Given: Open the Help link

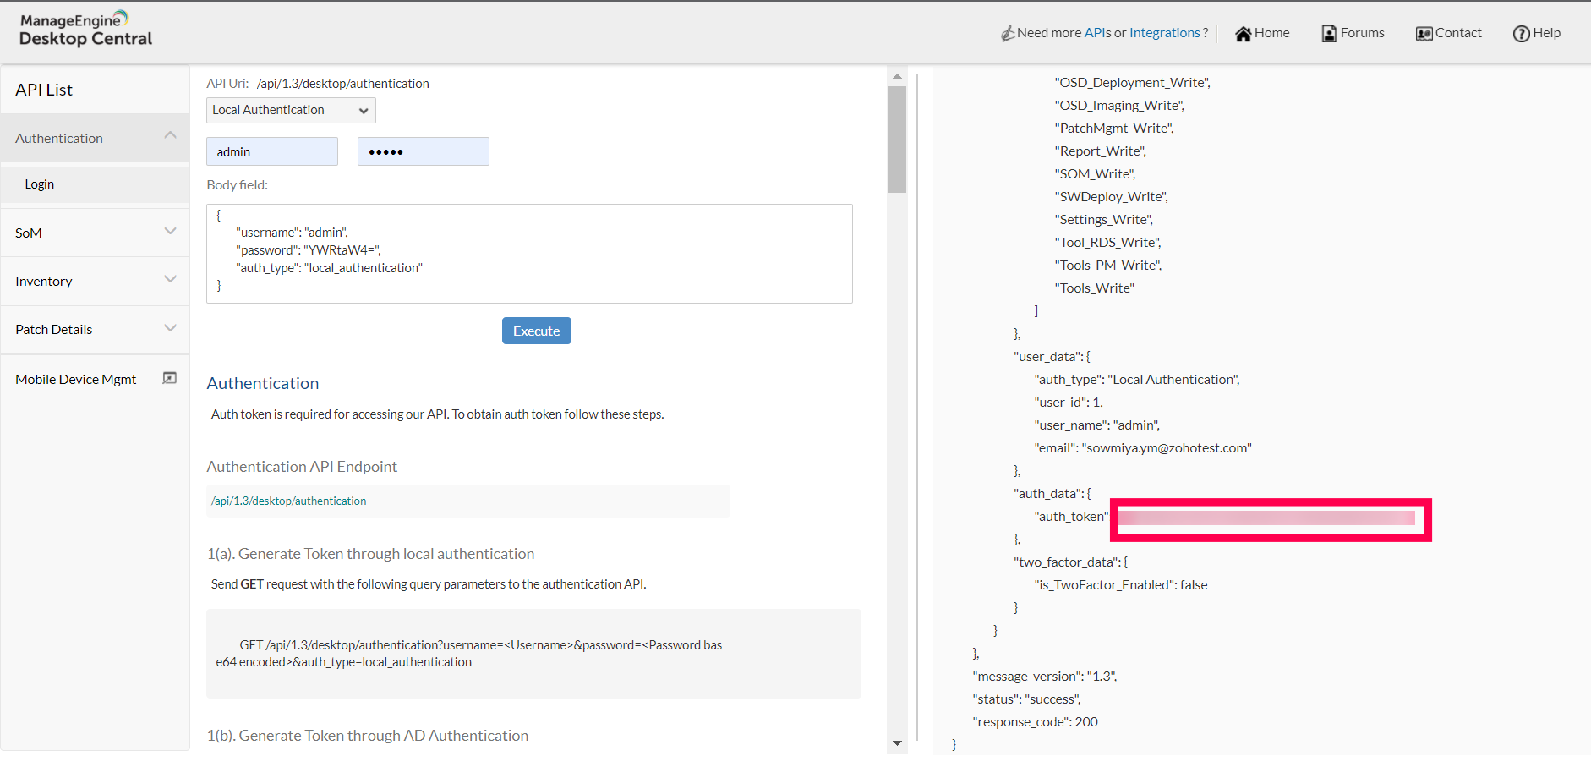Looking at the screenshot, I should [1547, 33].
